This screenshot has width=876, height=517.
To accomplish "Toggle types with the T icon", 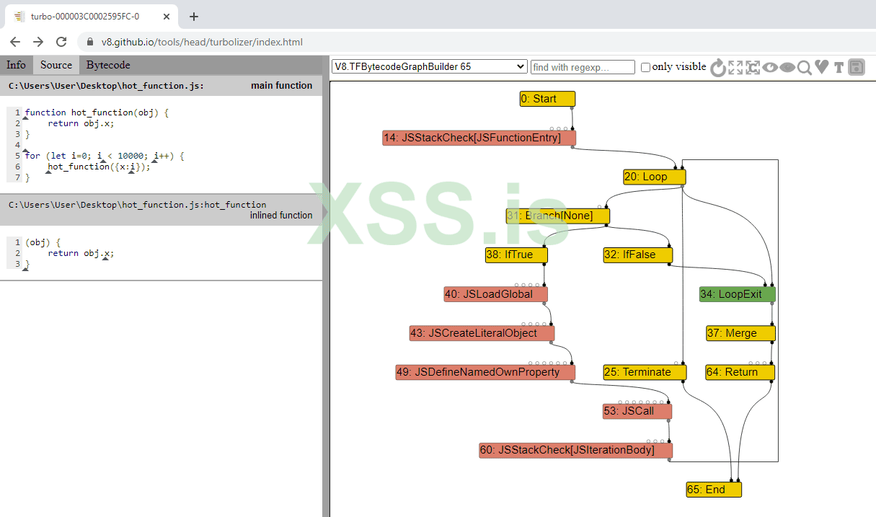I will [839, 67].
